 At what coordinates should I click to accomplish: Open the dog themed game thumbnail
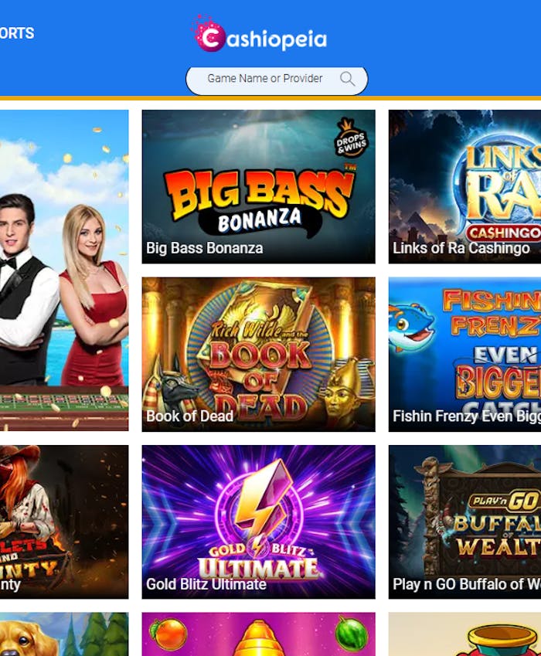pos(64,634)
